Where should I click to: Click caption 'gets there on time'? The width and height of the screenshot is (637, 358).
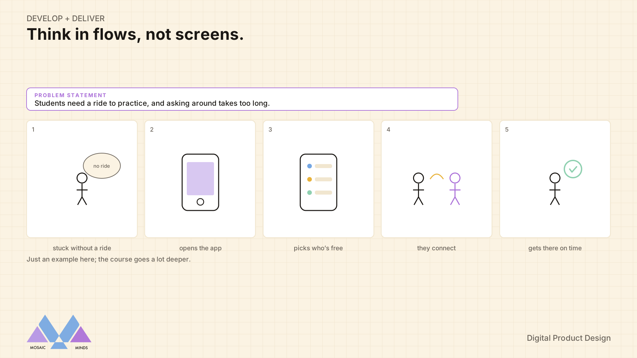[555, 248]
